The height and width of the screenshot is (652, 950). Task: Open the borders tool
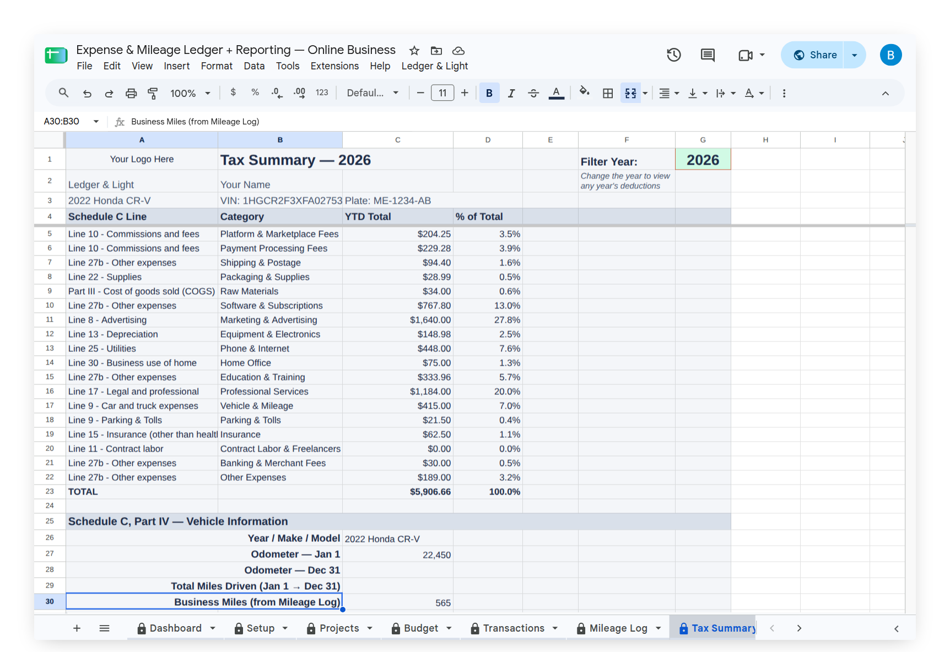click(x=608, y=93)
